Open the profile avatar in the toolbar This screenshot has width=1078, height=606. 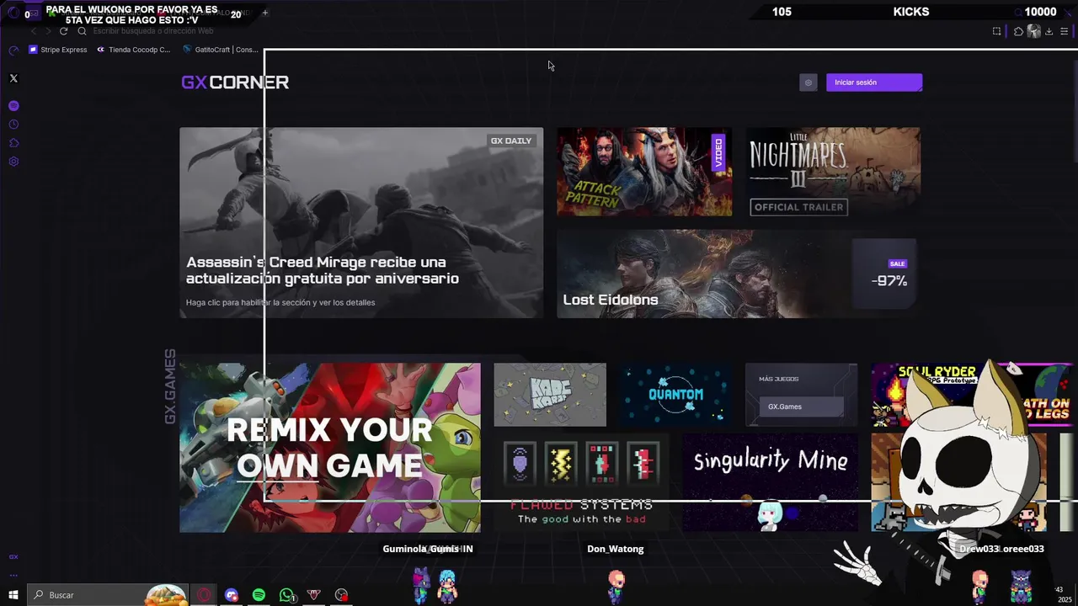coord(1034,31)
